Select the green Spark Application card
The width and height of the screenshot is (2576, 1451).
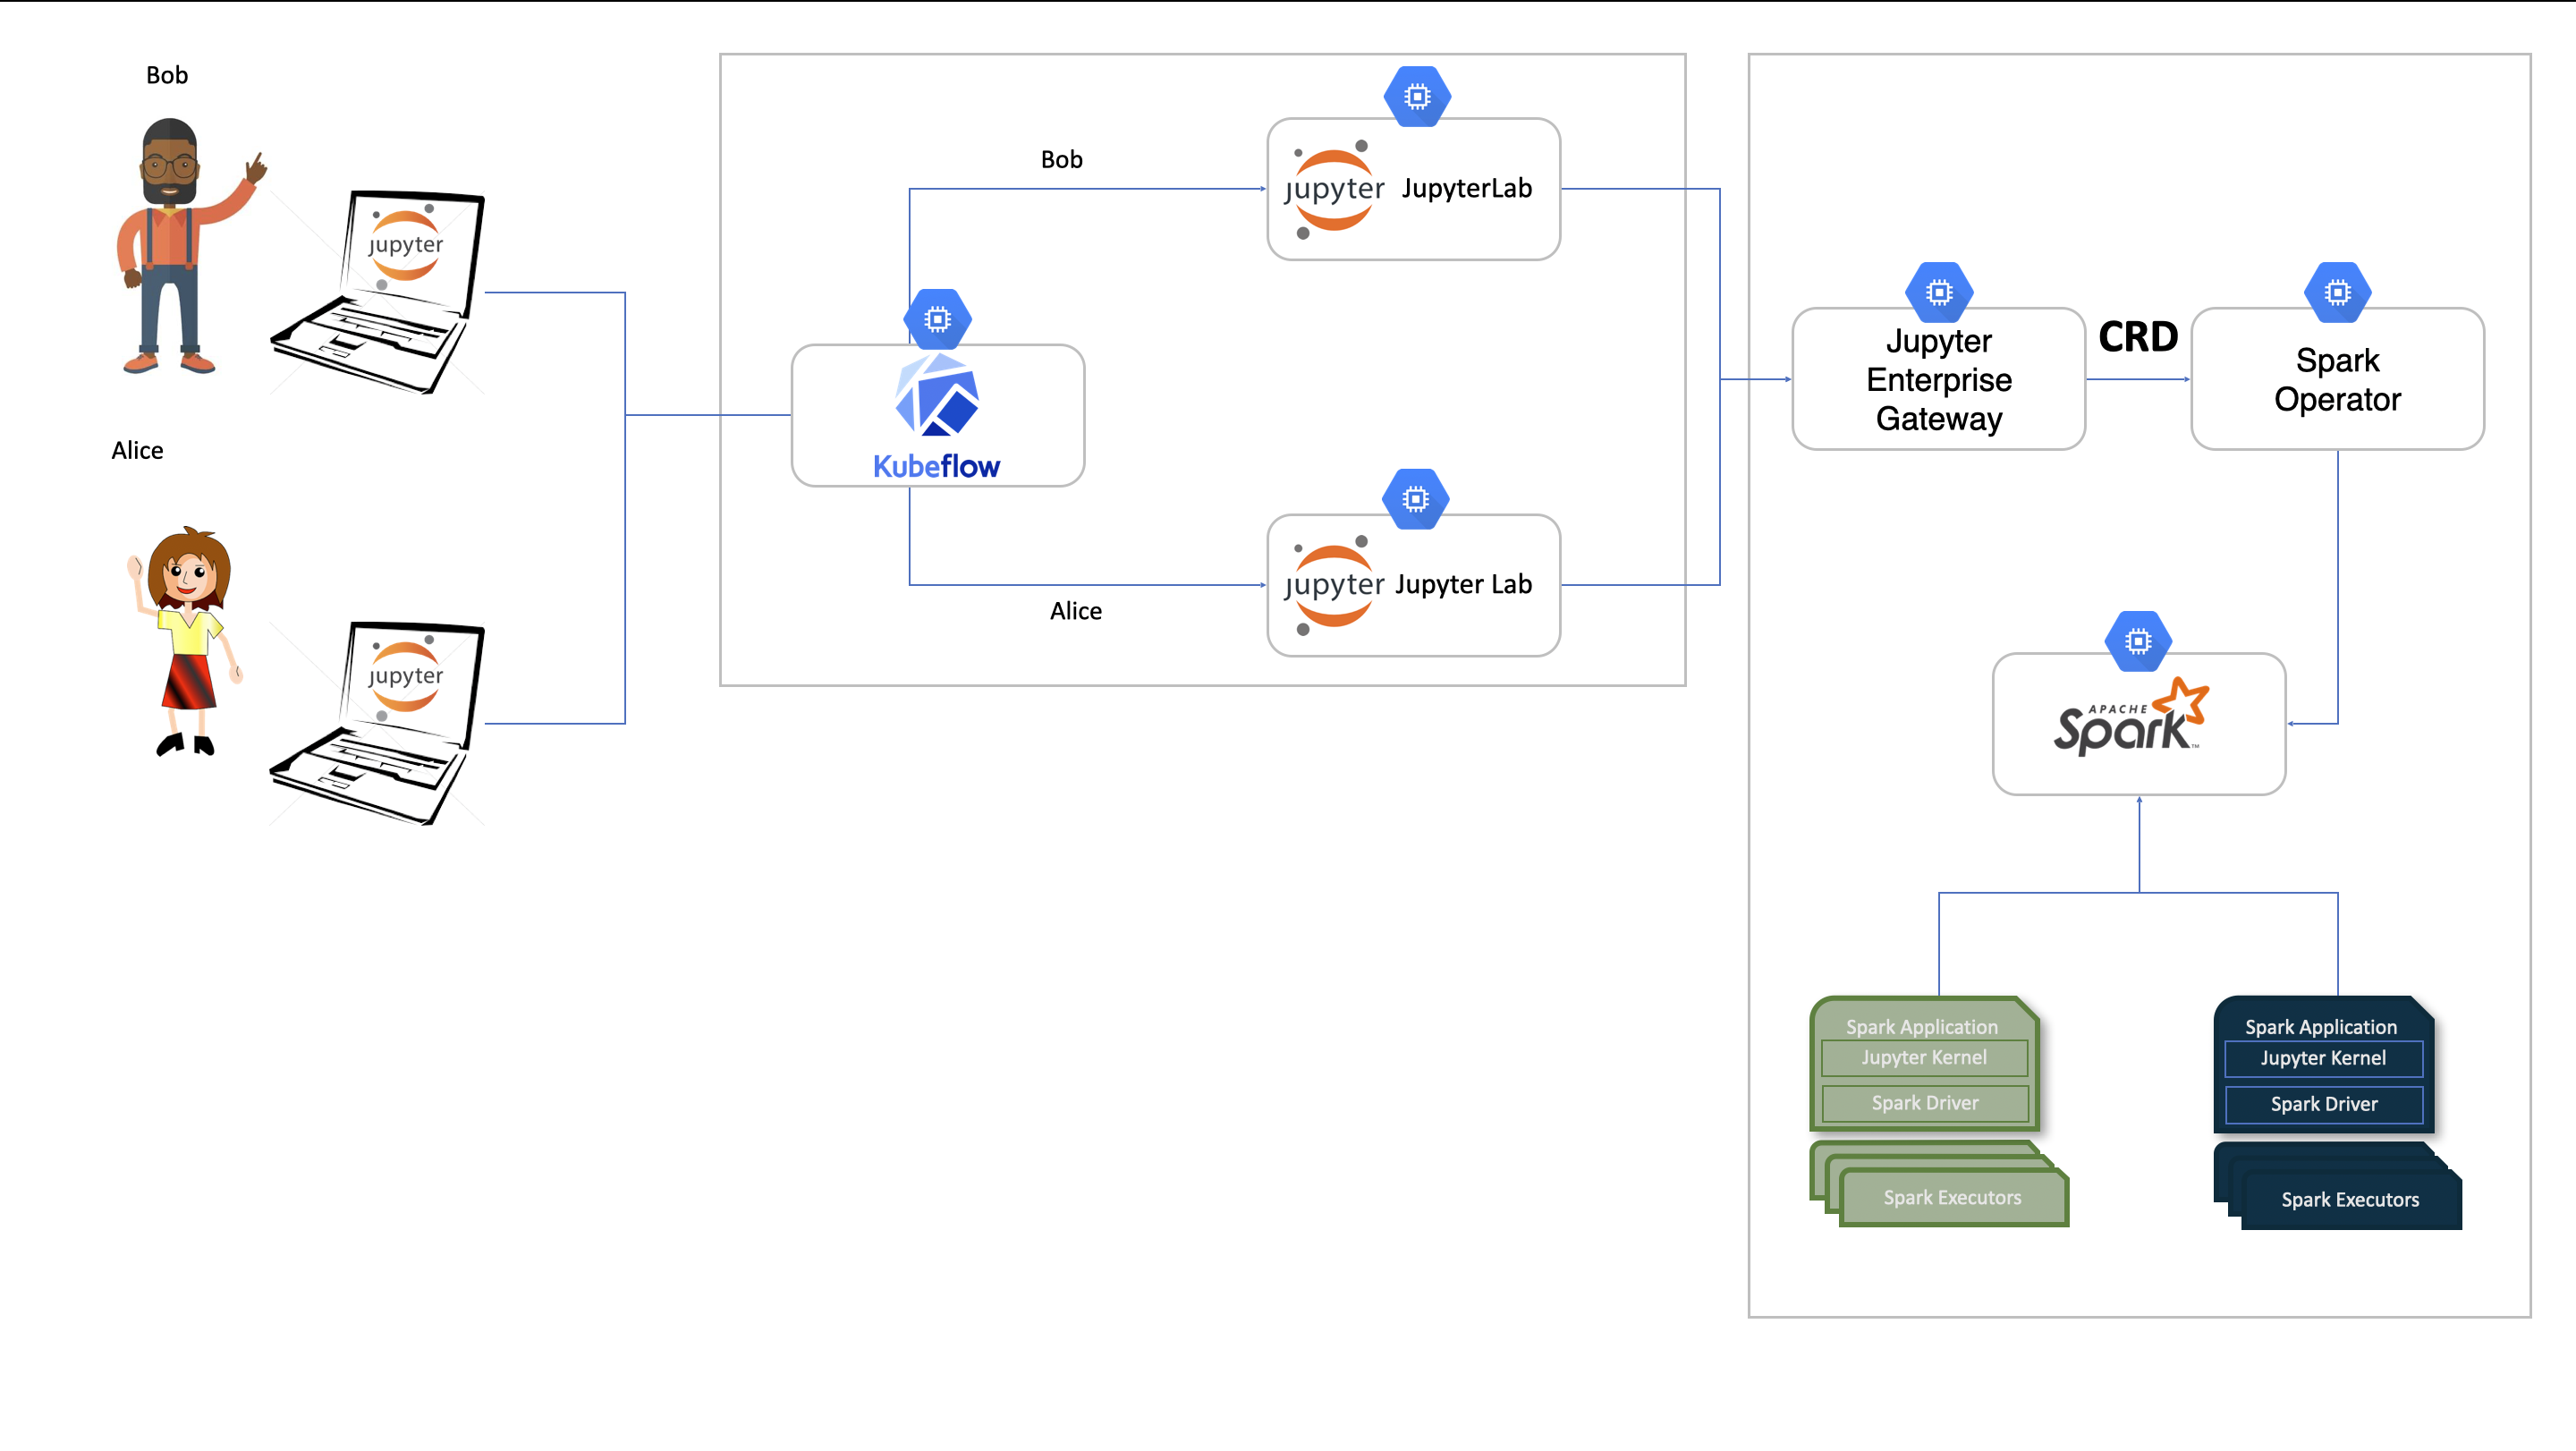pos(1921,1026)
